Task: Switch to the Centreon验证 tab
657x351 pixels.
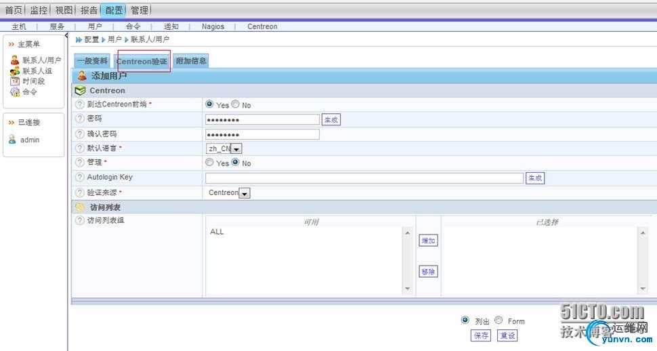Action: [x=142, y=61]
